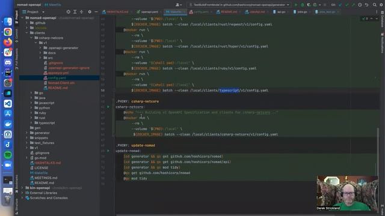Open Visual Studio Code from the Dock
The width and height of the screenshot is (385, 216).
click(8, 104)
